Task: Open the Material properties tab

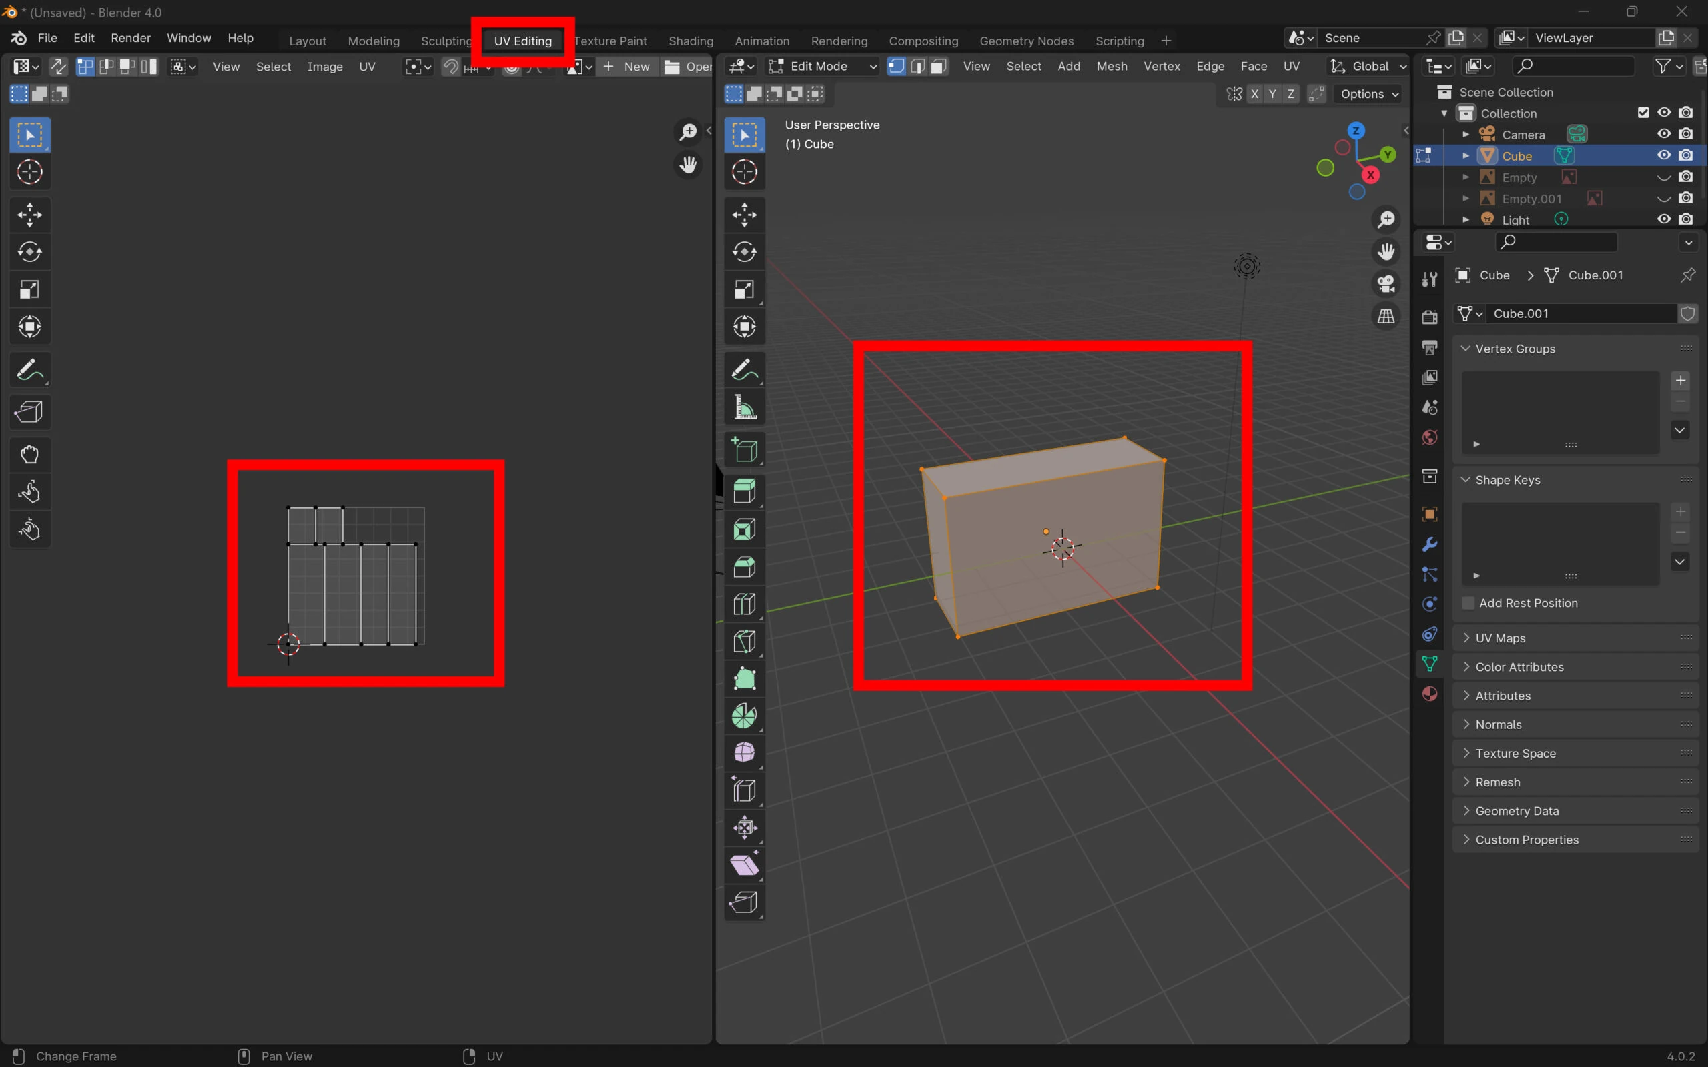Action: tap(1429, 694)
